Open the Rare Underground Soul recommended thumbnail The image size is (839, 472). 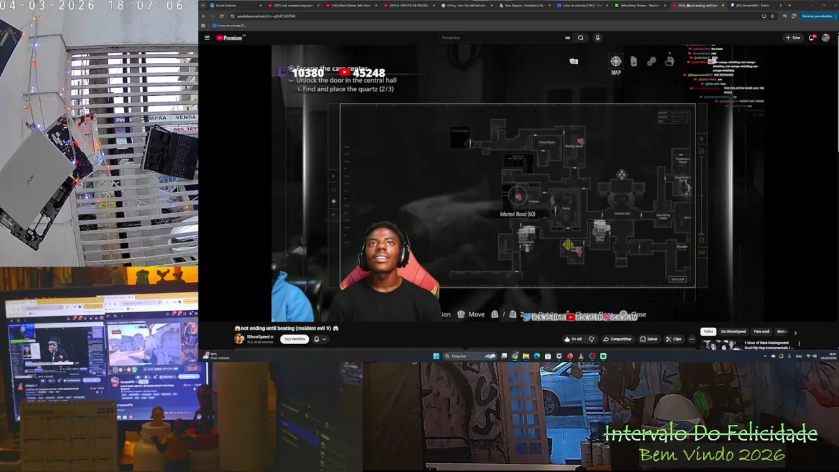pos(721,344)
